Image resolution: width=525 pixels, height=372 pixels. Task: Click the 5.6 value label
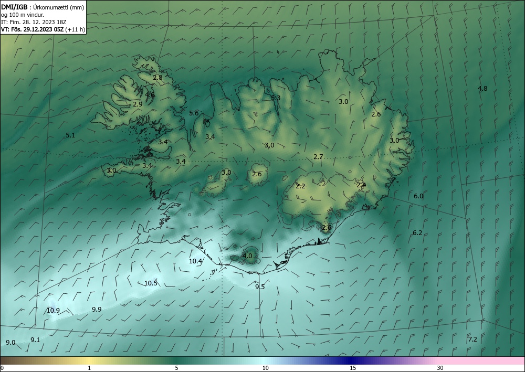tap(194, 113)
